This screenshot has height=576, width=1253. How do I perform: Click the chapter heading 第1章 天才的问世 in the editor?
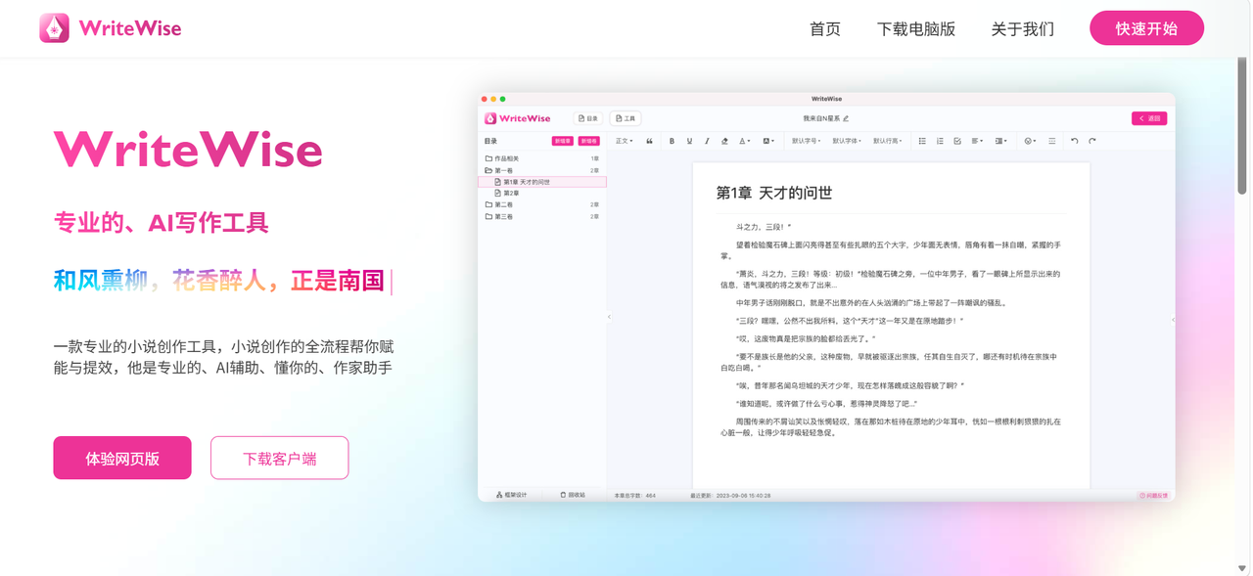pos(774,194)
